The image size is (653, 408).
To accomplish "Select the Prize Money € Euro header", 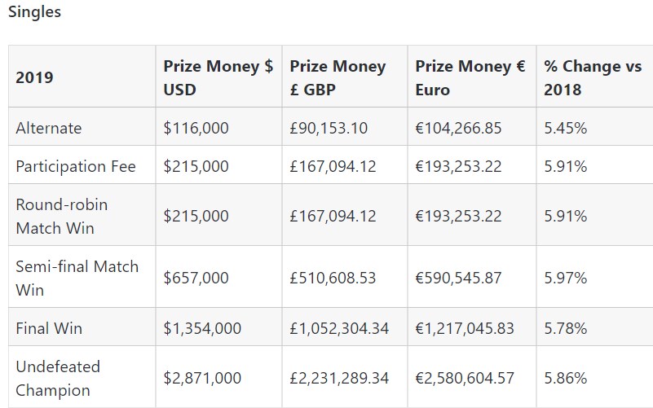I will click(470, 77).
